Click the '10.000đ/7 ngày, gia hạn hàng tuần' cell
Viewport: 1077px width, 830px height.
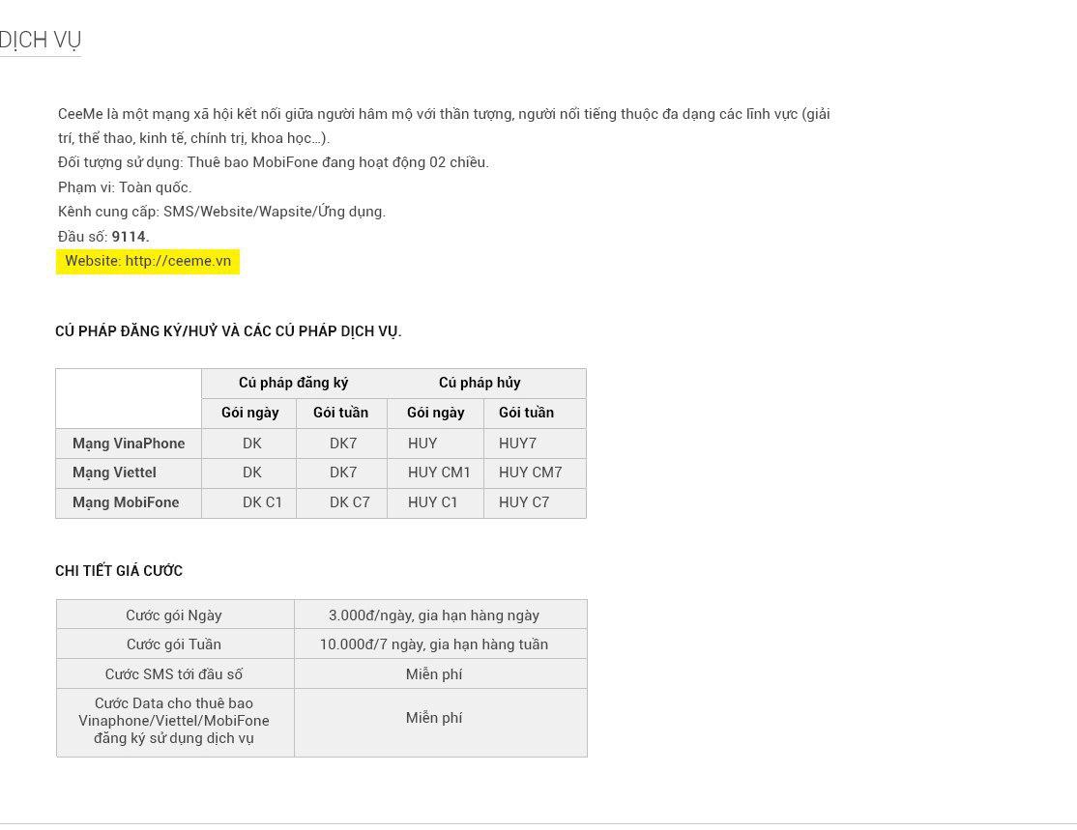click(440, 644)
